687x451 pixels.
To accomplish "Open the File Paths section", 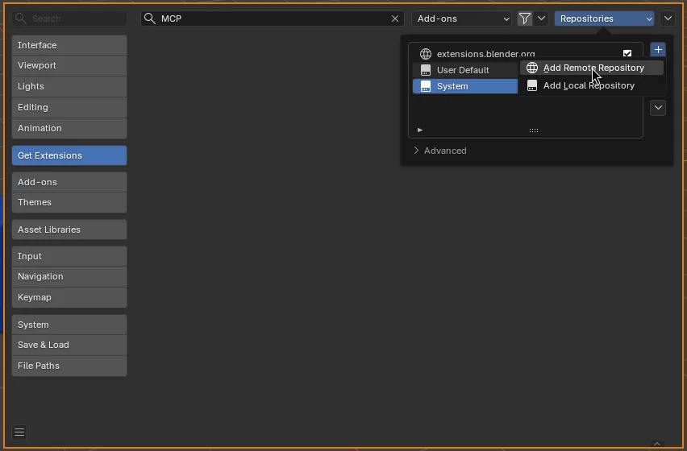I will (x=69, y=366).
